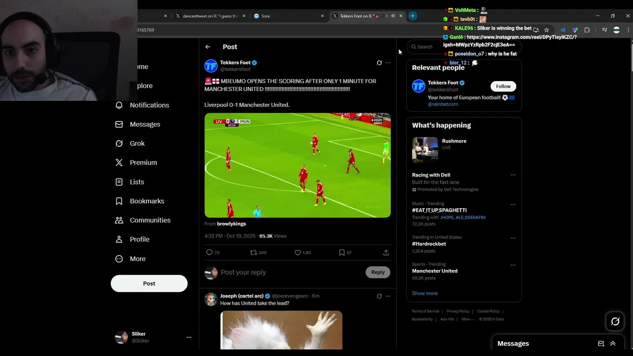Click the back arrow beside Post heading
The width and height of the screenshot is (633, 356).
(208, 47)
